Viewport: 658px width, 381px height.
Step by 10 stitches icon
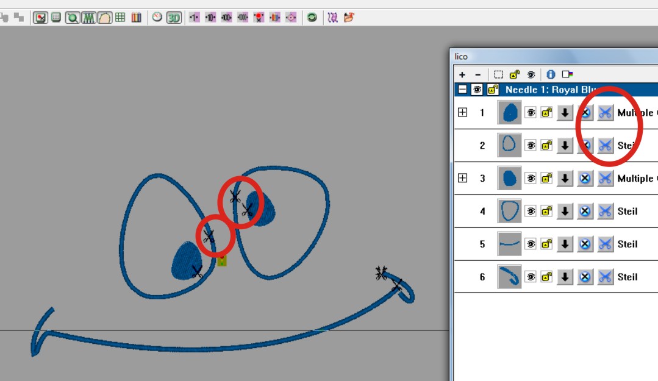pos(210,18)
